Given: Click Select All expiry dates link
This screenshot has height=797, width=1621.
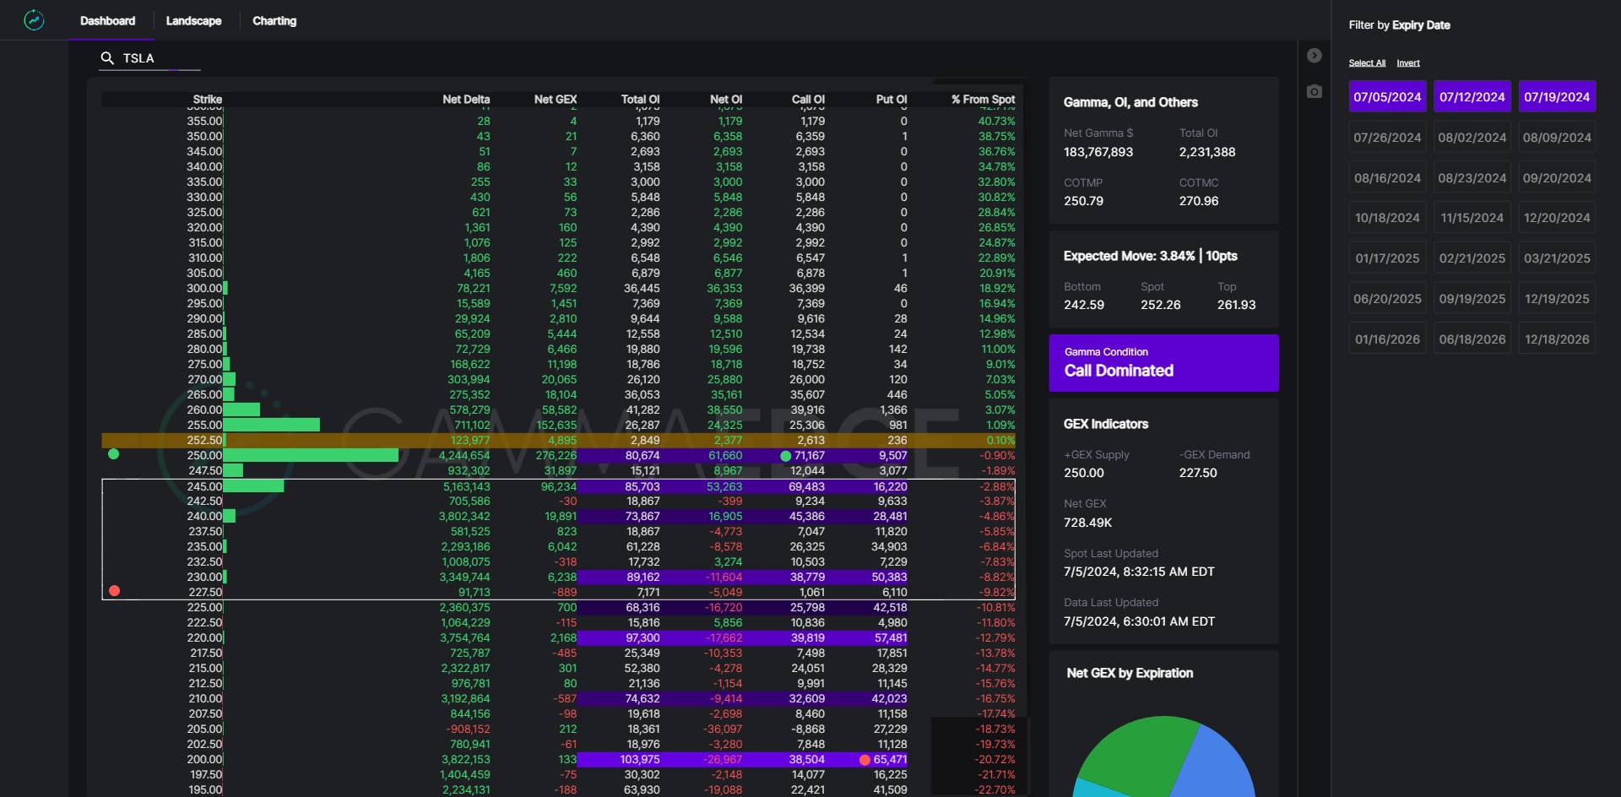Looking at the screenshot, I should pyautogui.click(x=1367, y=63).
